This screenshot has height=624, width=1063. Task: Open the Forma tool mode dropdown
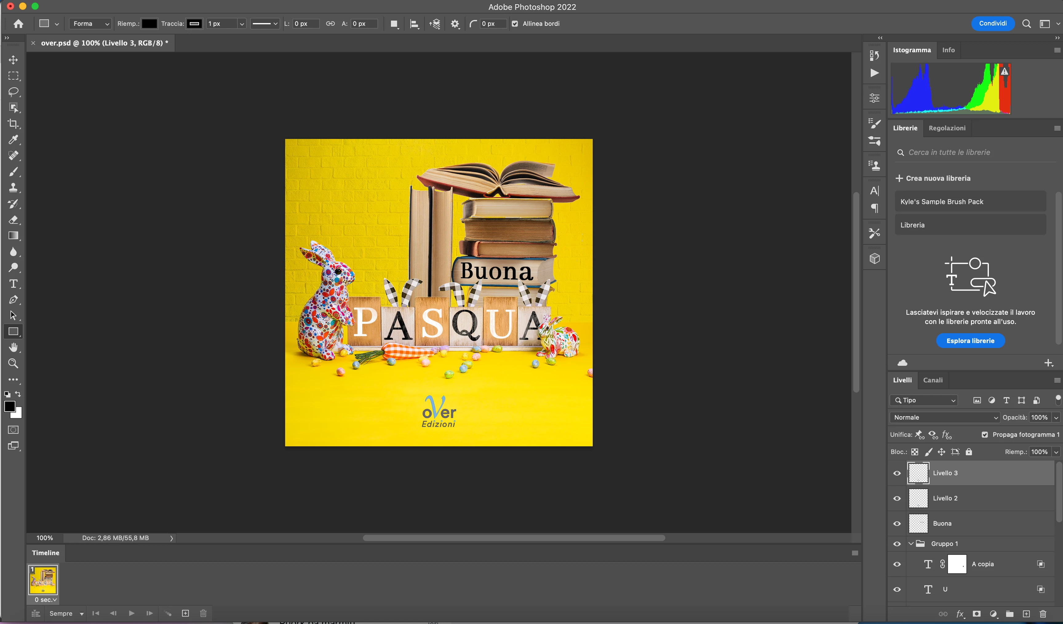click(91, 24)
